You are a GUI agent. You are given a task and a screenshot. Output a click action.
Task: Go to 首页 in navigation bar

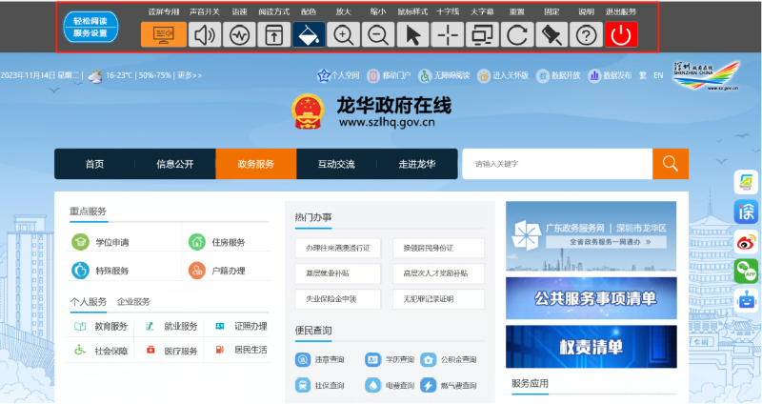click(x=94, y=164)
